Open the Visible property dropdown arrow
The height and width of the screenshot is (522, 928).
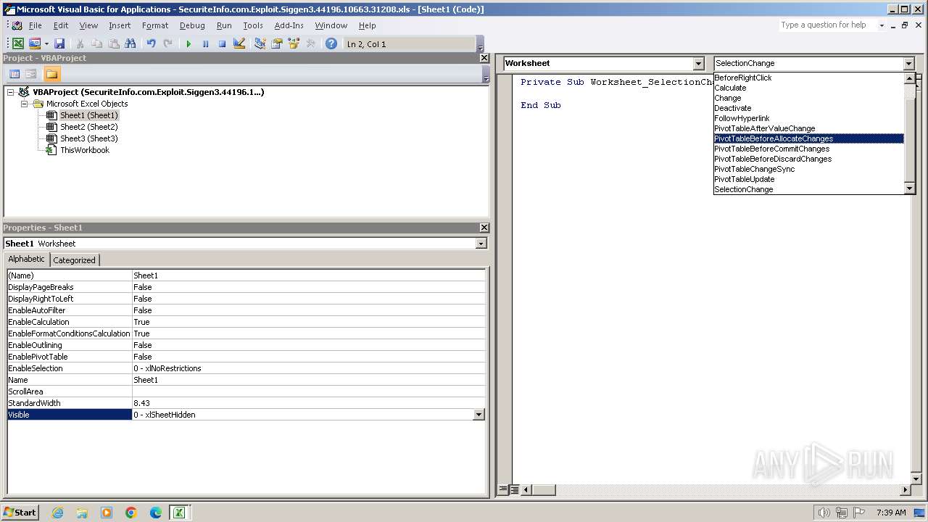coord(478,415)
